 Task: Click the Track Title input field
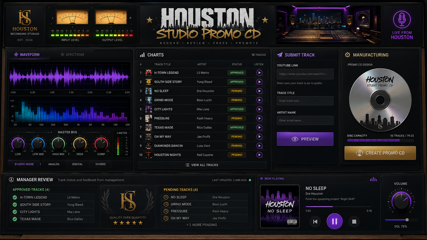(x=305, y=101)
